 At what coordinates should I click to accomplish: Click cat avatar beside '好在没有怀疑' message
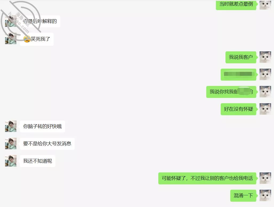[265, 109]
